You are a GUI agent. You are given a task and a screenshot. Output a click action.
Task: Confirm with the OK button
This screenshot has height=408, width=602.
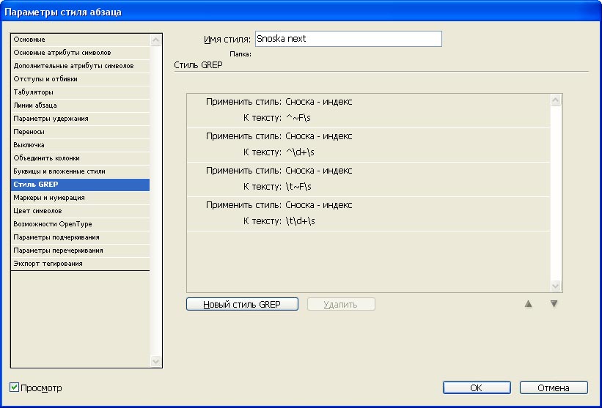point(477,387)
